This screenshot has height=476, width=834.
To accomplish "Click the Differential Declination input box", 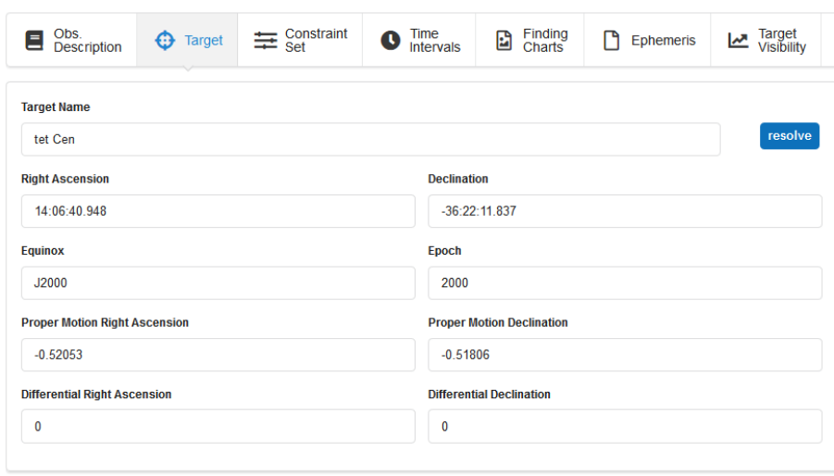I will 624,427.
